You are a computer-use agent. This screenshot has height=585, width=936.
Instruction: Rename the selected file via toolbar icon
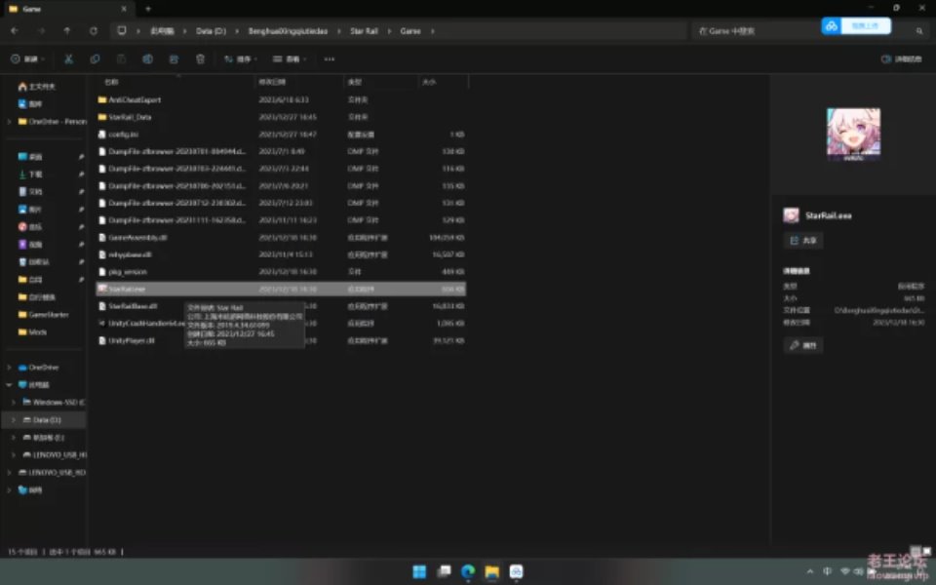tap(147, 59)
